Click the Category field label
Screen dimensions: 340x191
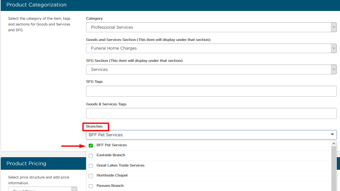click(x=94, y=18)
